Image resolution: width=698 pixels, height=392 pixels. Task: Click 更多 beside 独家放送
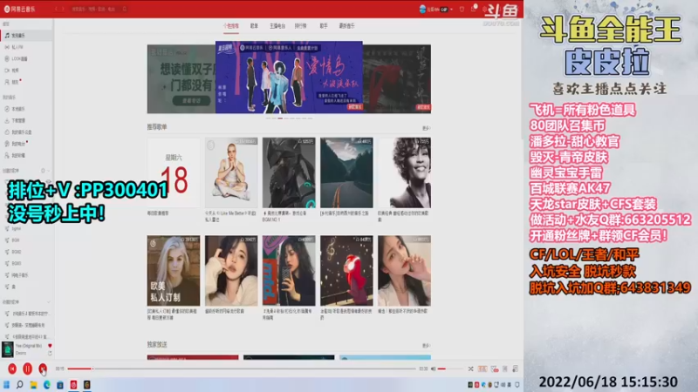(x=426, y=345)
